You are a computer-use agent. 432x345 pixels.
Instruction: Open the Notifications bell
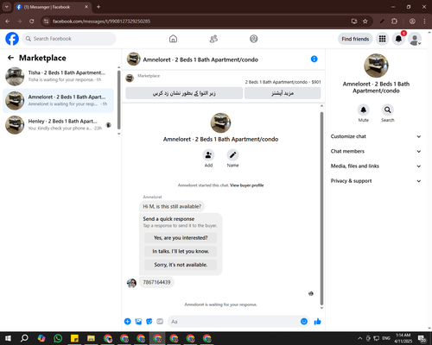(398, 39)
